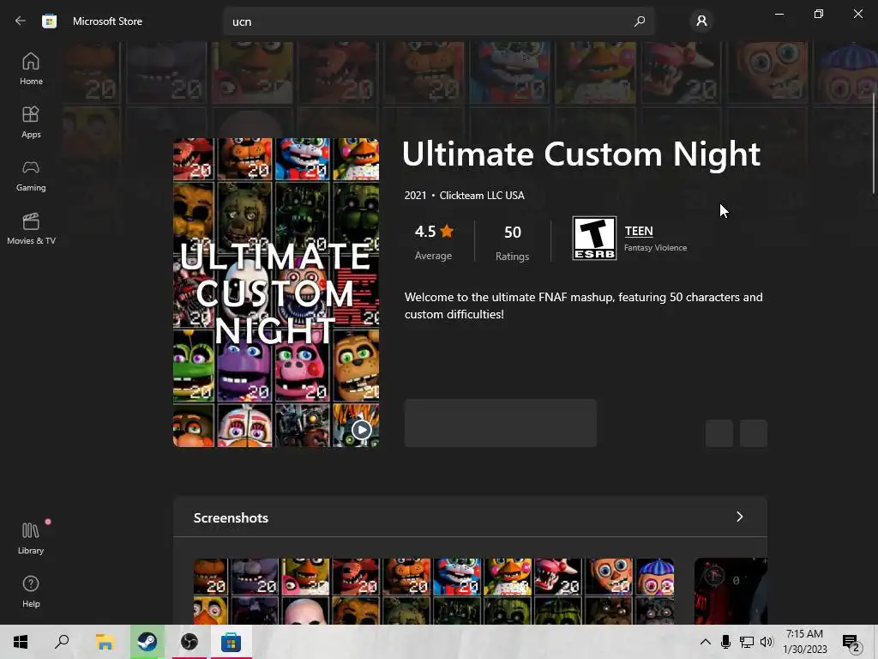Switch to Steam in the taskbar
The image size is (878, 659).
coord(147,642)
